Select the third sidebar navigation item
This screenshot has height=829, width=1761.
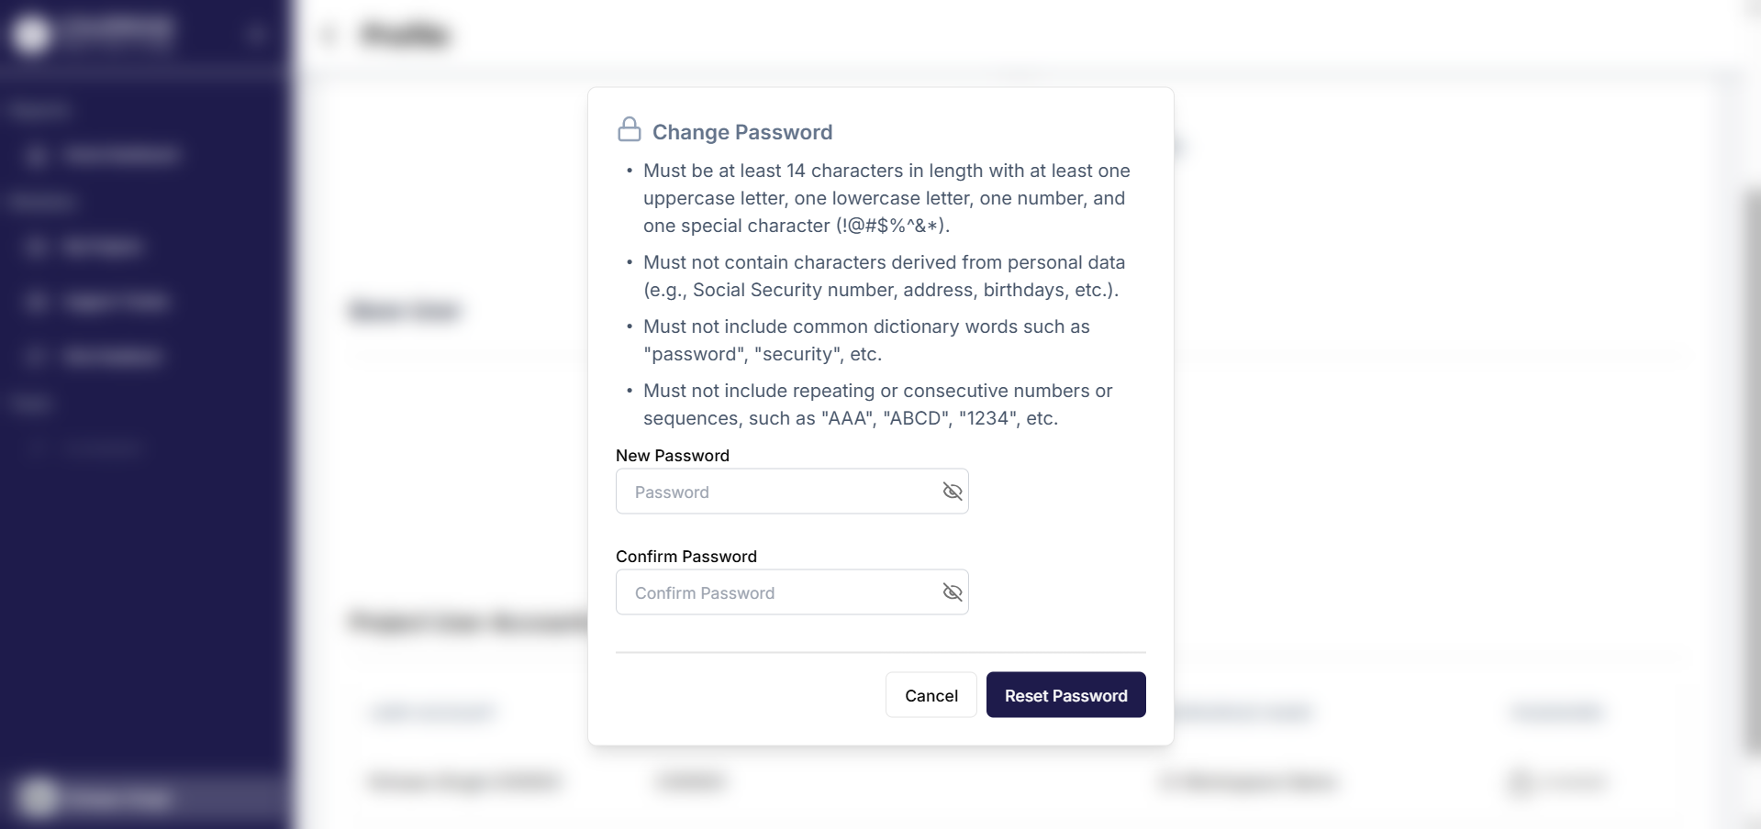[115, 302]
